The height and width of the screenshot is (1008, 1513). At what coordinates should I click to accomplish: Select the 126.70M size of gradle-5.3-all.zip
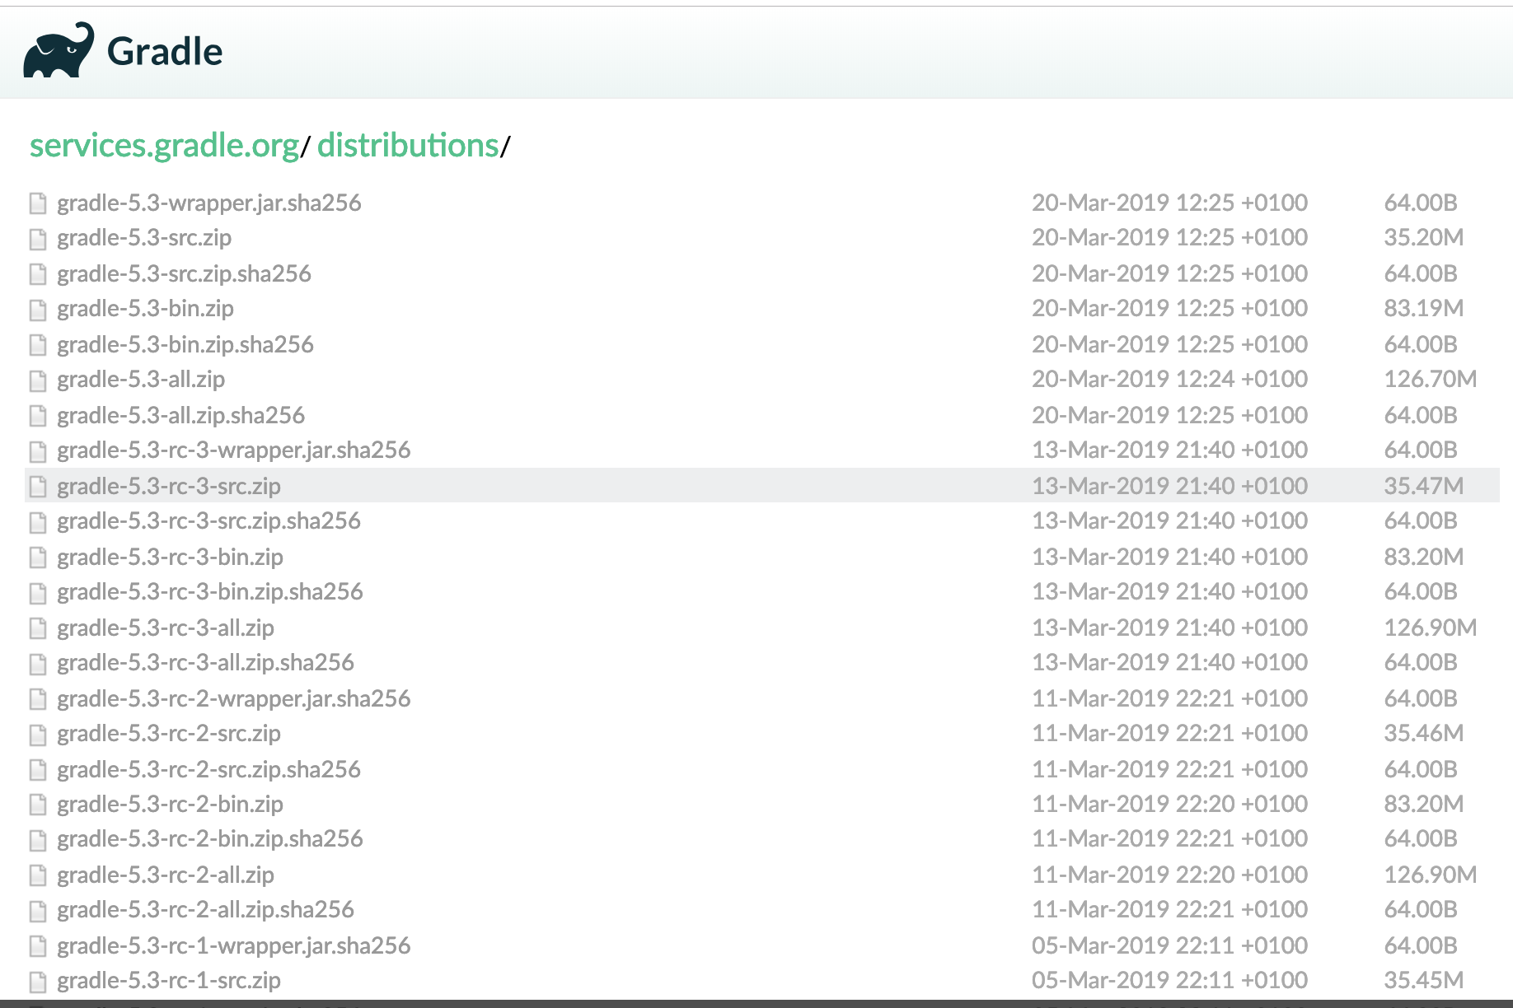tap(1430, 380)
